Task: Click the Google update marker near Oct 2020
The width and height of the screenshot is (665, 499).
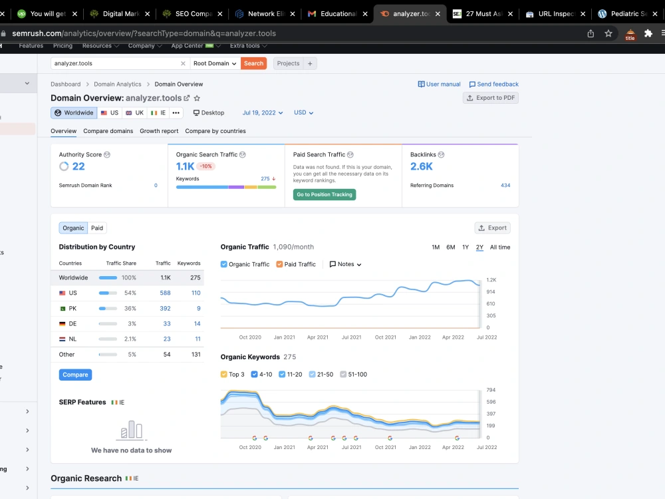Action: pos(255,438)
